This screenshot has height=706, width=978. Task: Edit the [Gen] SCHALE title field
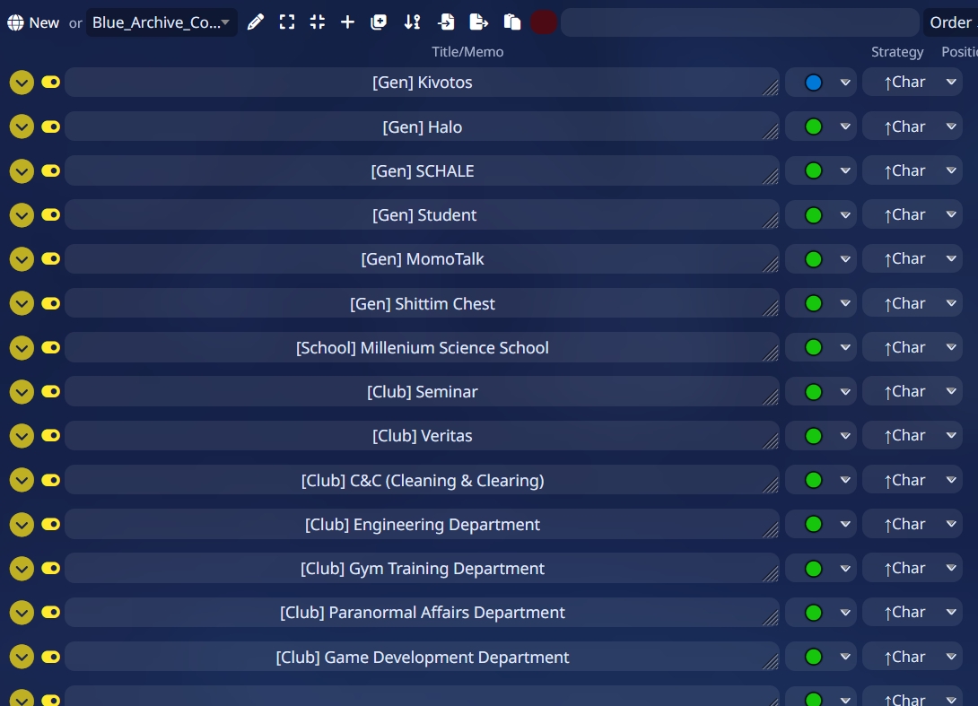(423, 170)
